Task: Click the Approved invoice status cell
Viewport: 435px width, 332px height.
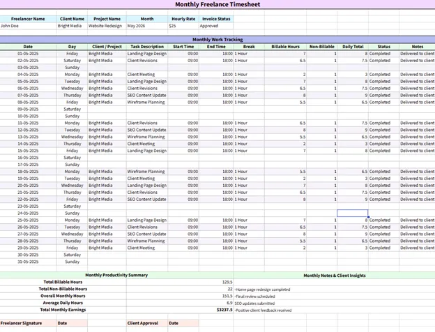Action: click(x=216, y=26)
